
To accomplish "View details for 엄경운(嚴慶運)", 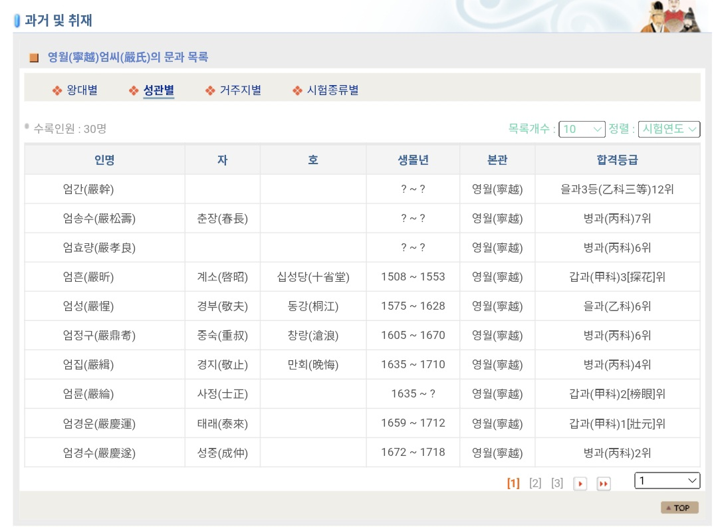I will tap(99, 423).
